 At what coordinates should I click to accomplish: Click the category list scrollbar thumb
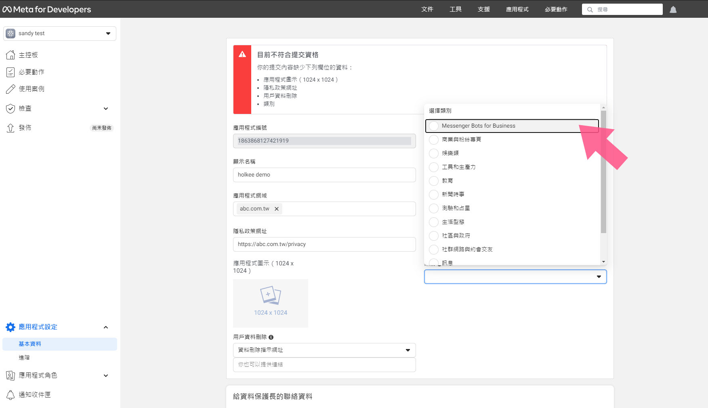pyautogui.click(x=603, y=172)
